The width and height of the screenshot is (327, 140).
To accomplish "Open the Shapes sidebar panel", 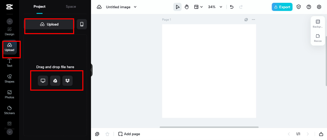I will [x=9, y=78].
